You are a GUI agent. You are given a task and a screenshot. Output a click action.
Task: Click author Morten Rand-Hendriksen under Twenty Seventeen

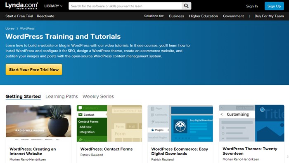tap(241, 159)
